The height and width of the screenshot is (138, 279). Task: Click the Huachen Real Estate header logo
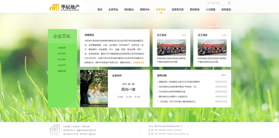[64, 7]
